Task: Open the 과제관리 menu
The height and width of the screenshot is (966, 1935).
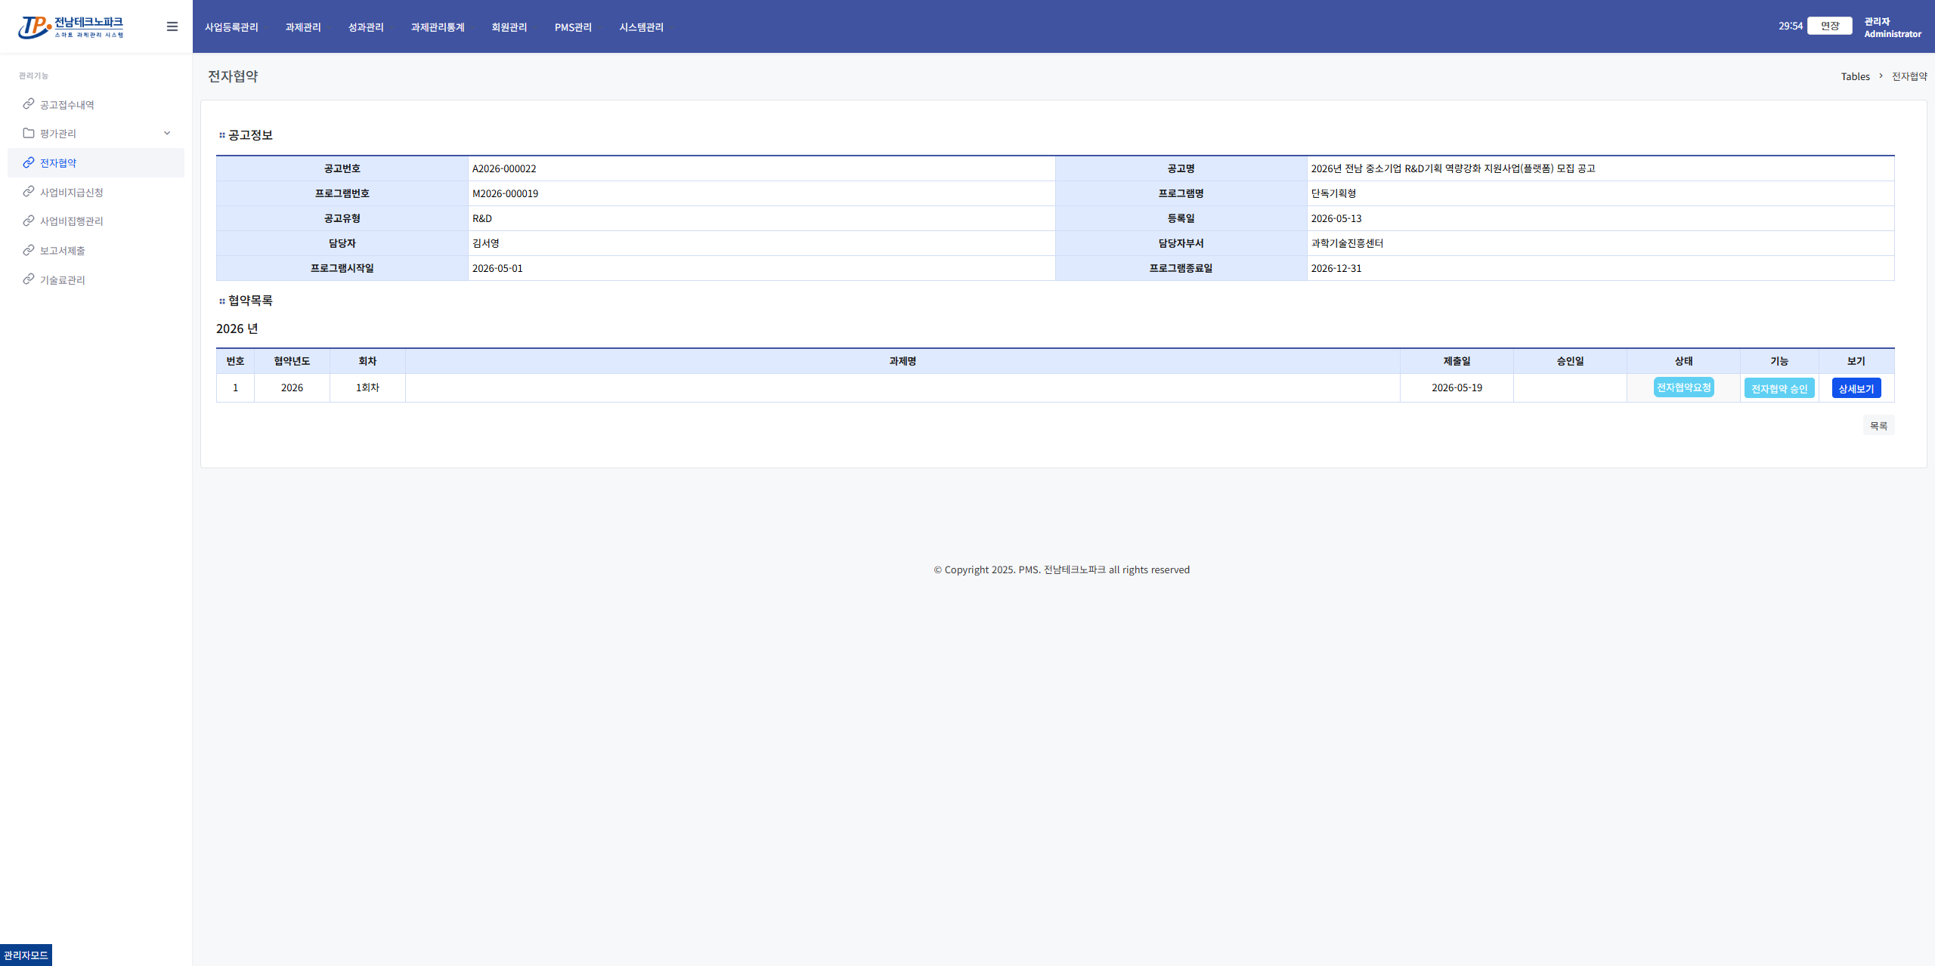Action: (303, 27)
